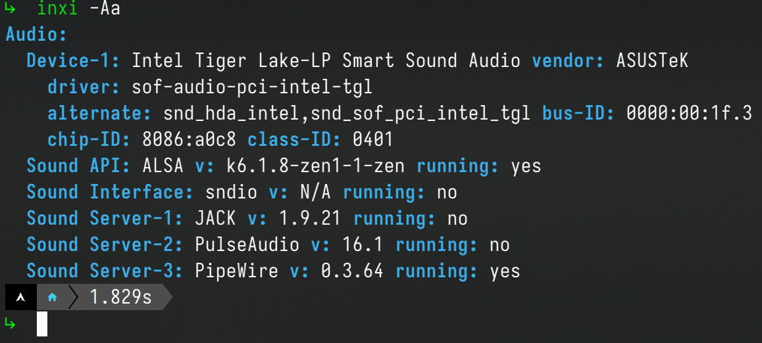This screenshot has width=762, height=343.
Task: Click the Arch Linux logo in prompt
Action: point(20,298)
